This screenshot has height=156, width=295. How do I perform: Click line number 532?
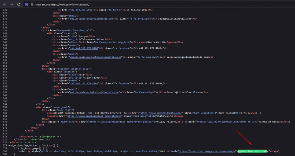pyautogui.click(x=5, y=10)
